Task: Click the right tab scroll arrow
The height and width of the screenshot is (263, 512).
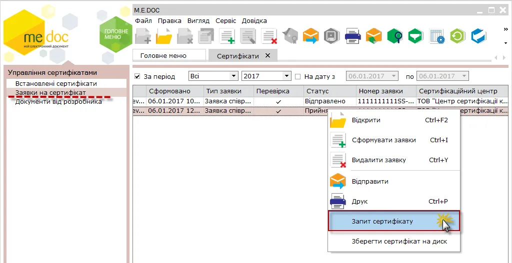Action: click(504, 57)
